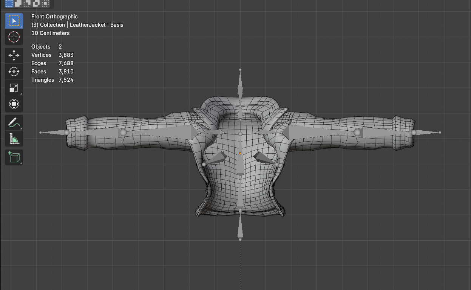
Task: Select the Select Box tool
Action: click(x=14, y=21)
